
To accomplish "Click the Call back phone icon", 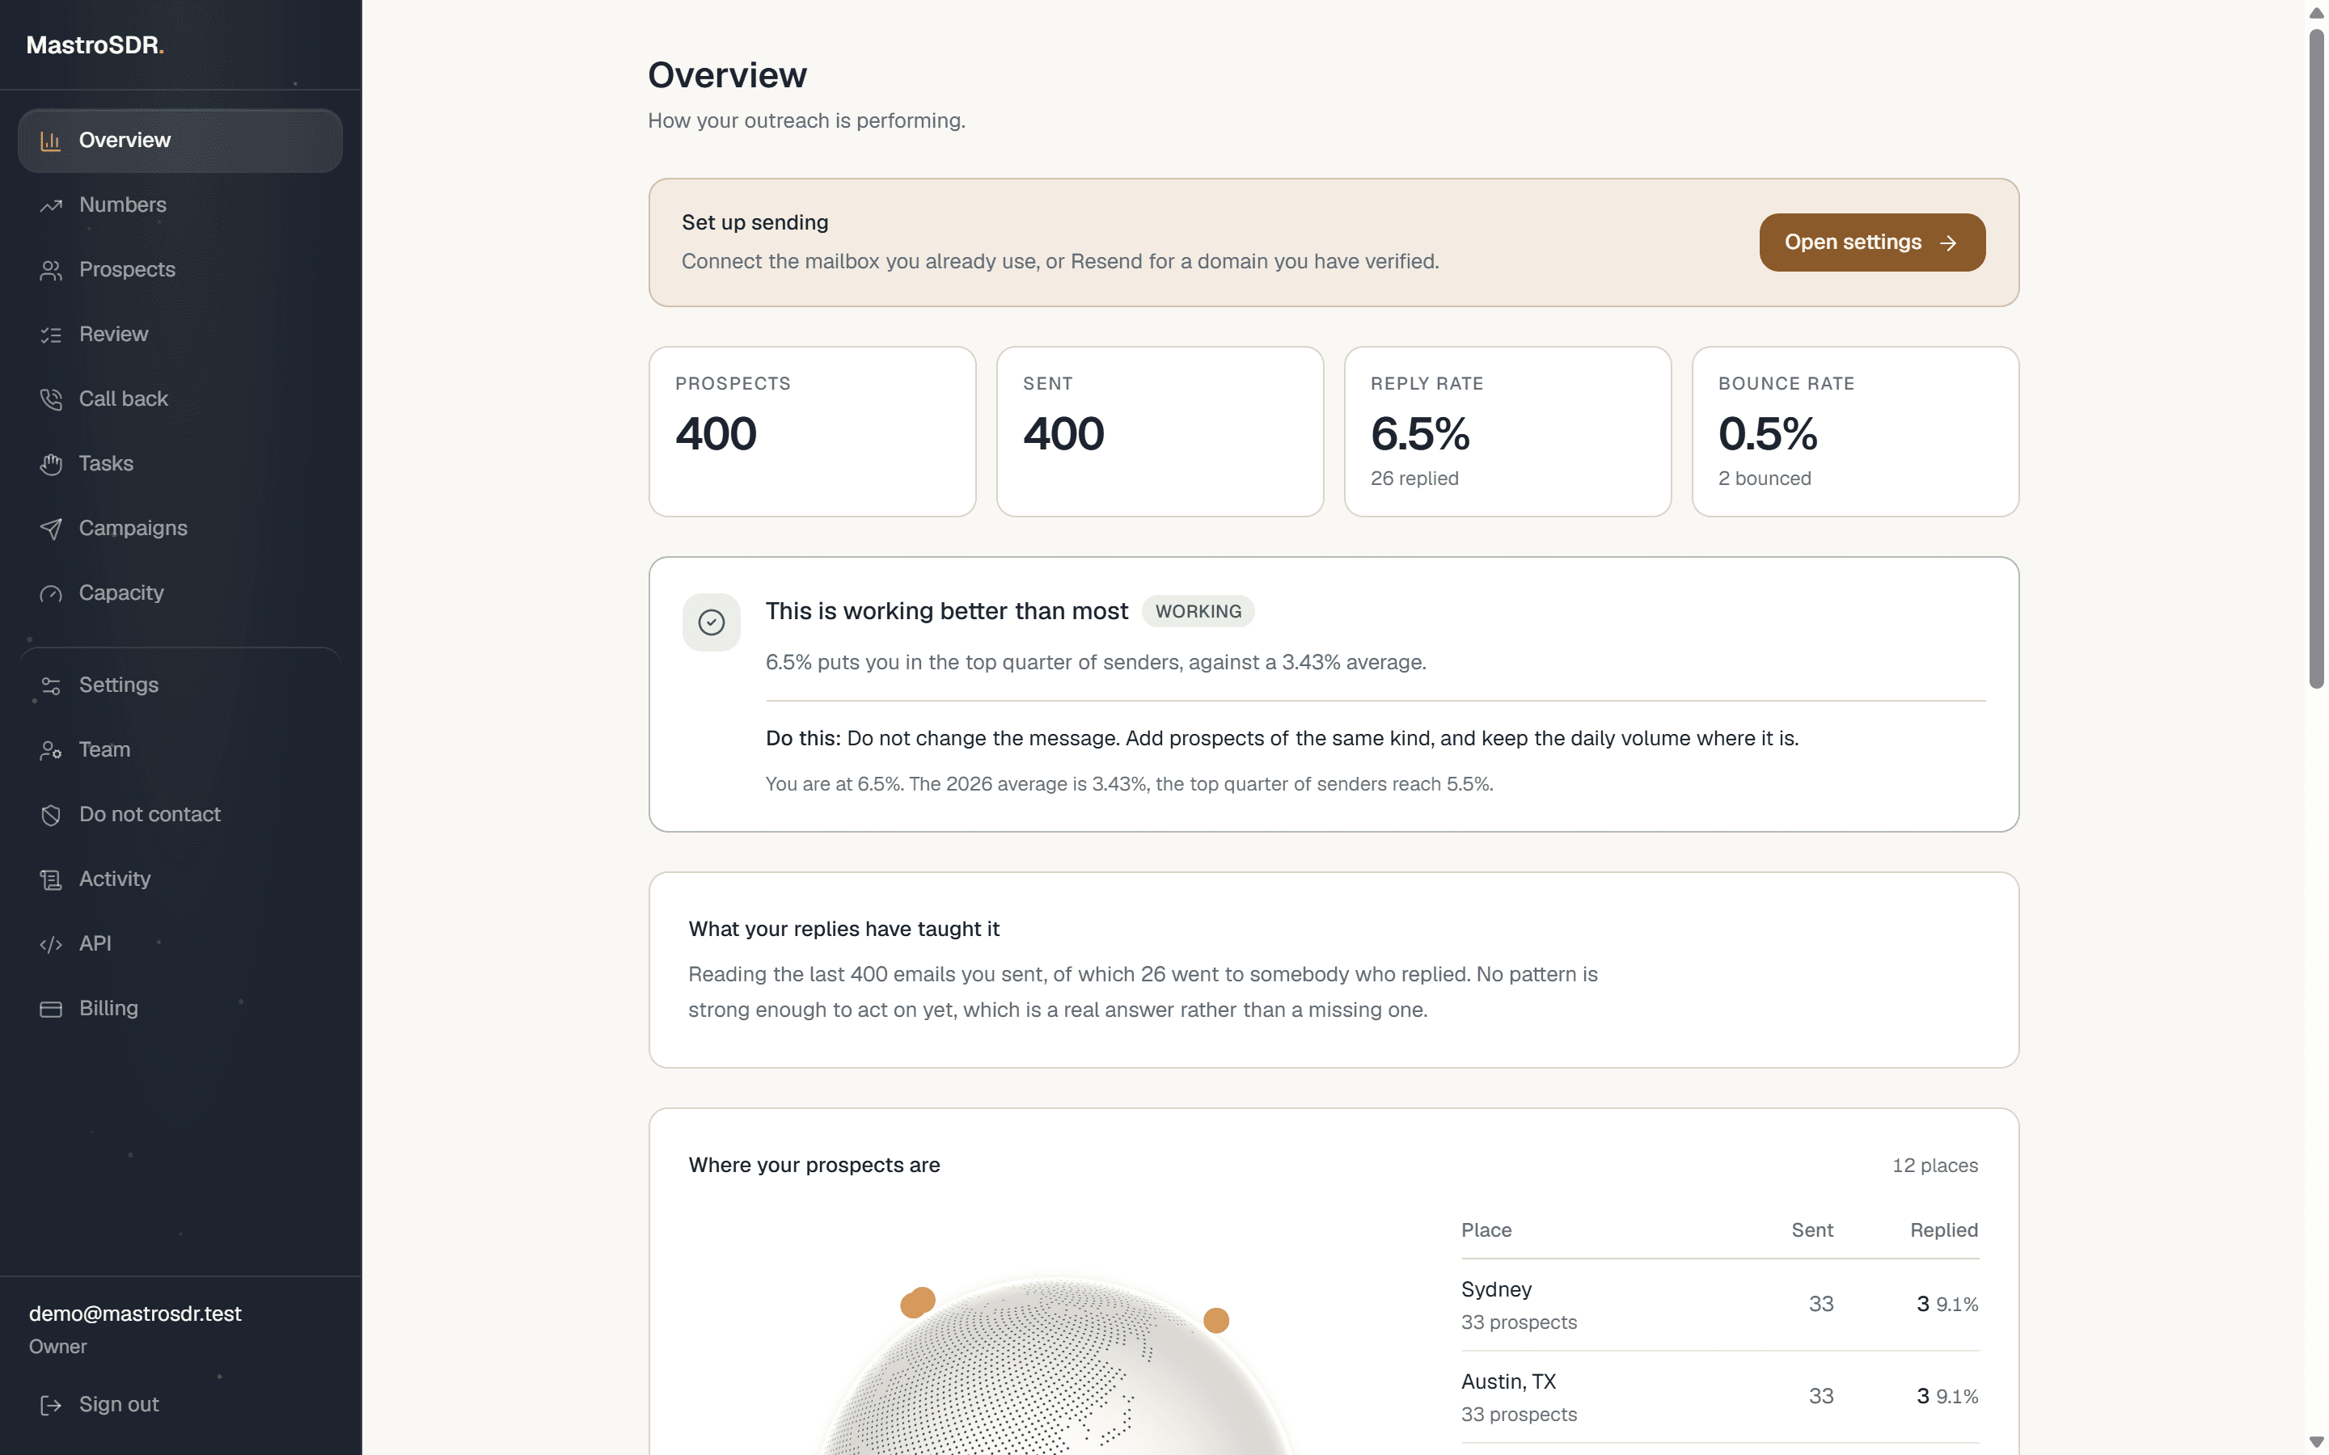I will pyautogui.click(x=50, y=399).
